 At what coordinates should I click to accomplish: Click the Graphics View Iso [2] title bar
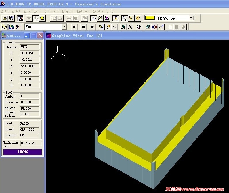[137, 36]
